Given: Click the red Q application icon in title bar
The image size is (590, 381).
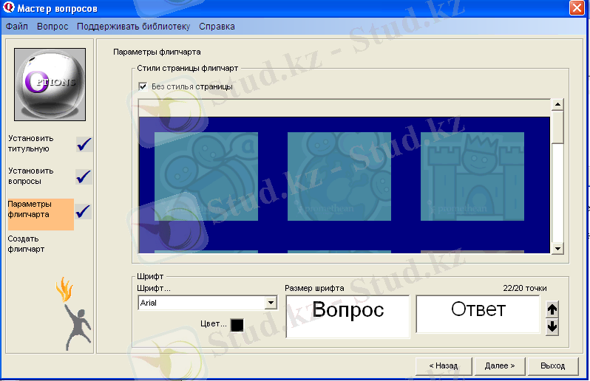Looking at the screenshot, I should [x=10, y=8].
